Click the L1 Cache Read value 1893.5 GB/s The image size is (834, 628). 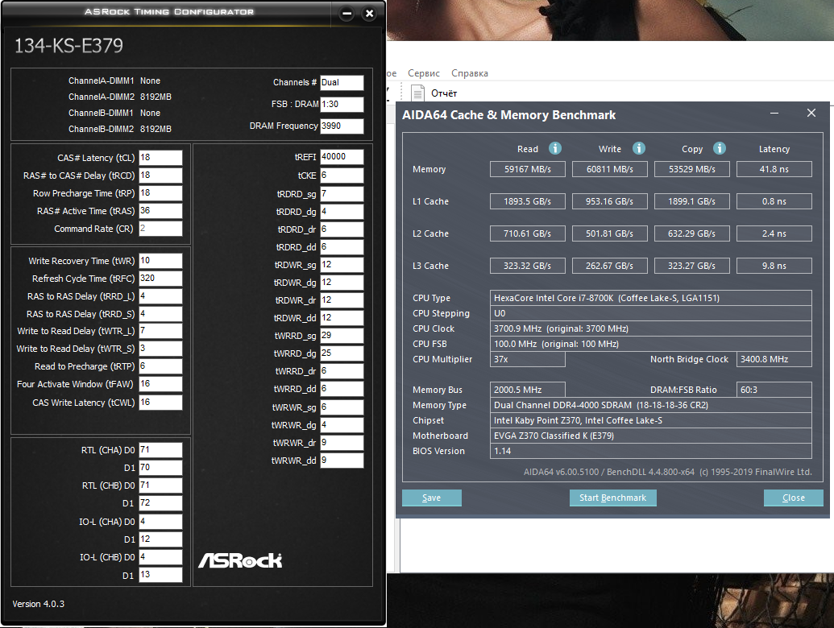pyautogui.click(x=527, y=201)
